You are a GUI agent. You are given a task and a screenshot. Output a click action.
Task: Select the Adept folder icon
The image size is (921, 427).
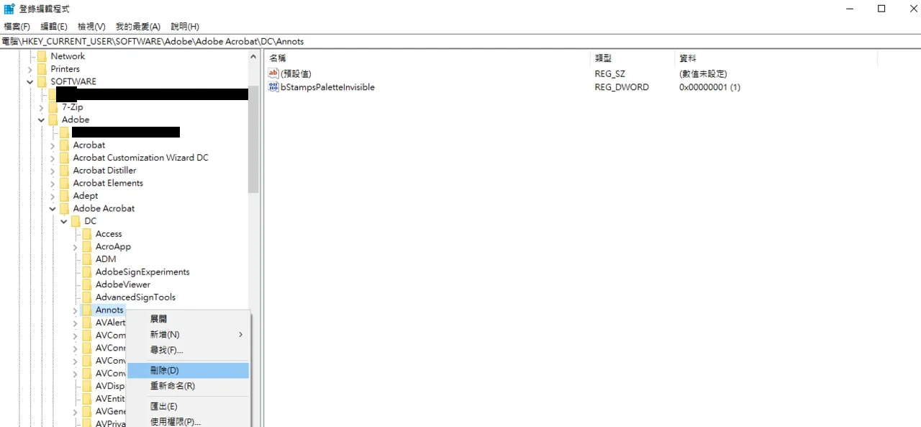pos(65,196)
